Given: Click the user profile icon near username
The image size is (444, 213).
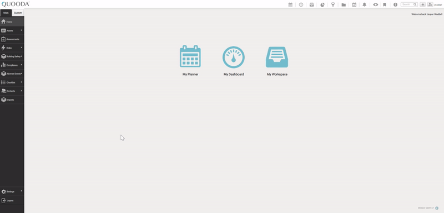Looking at the screenshot, I should click(x=431, y=4).
